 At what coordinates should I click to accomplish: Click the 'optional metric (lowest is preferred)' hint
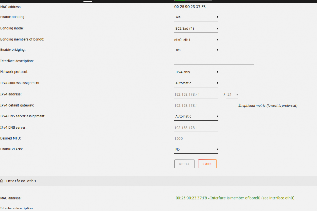(x=270, y=106)
